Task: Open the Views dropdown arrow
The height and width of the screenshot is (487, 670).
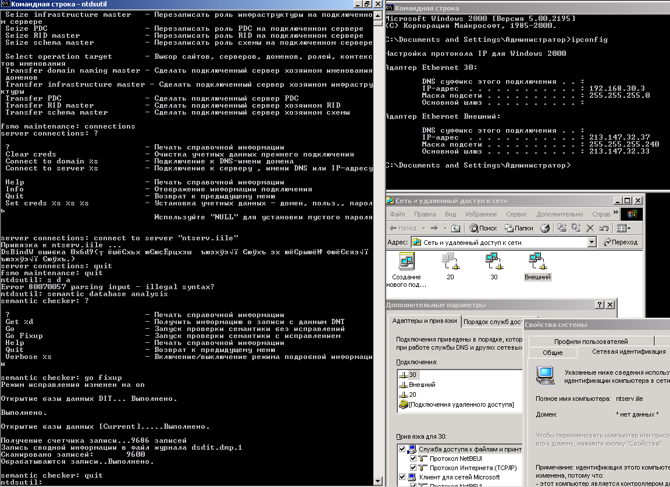Action: point(629,228)
